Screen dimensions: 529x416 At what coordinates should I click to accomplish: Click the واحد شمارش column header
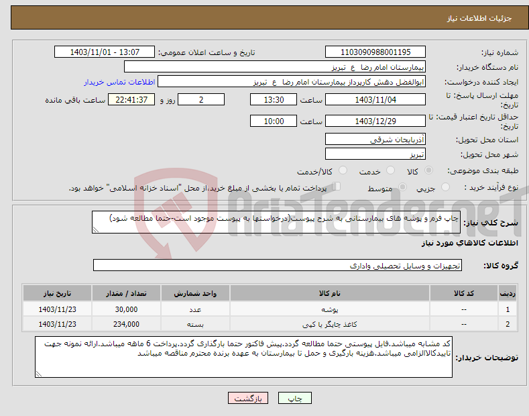195,293
